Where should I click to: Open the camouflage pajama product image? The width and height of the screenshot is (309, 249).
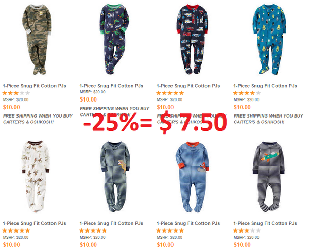(37, 40)
